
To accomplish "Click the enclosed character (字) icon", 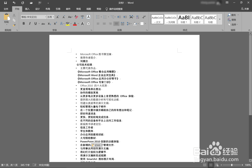I will coord(88,24).
